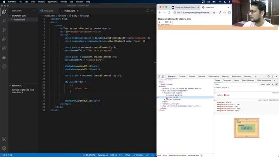Click the errors and warnings status item

7,155
